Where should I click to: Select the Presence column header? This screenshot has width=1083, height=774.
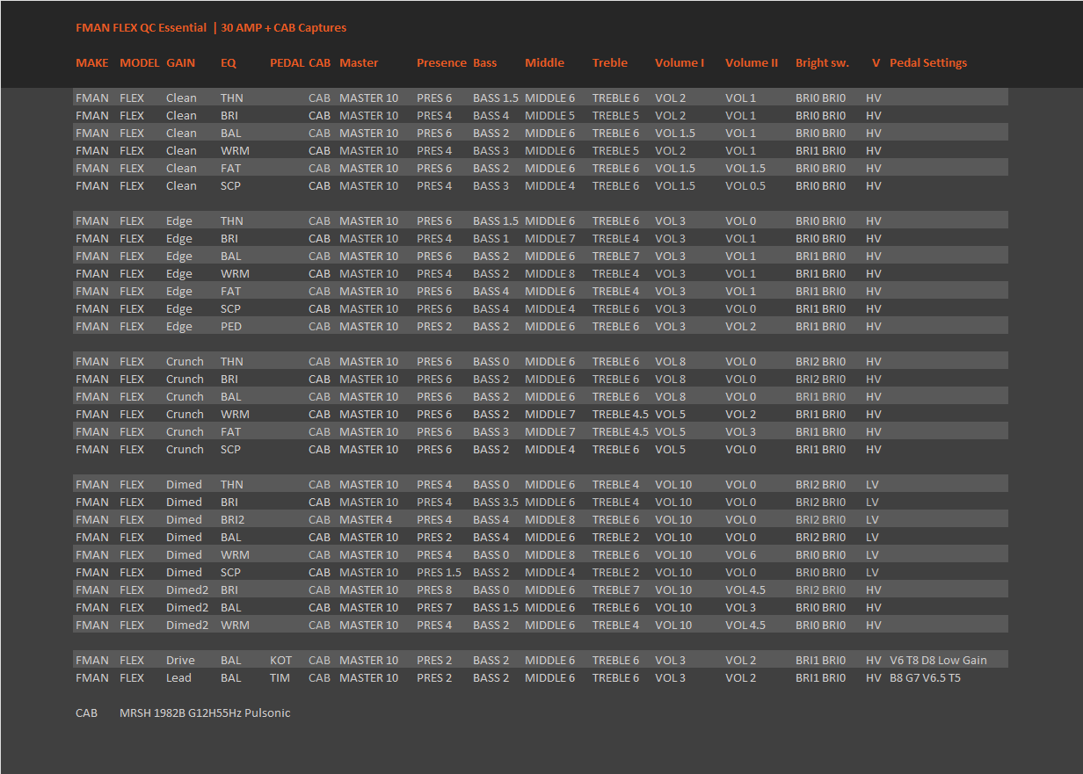pos(441,63)
